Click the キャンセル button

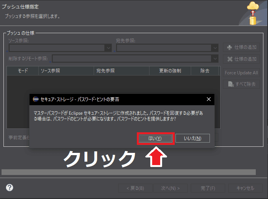(x=245, y=188)
